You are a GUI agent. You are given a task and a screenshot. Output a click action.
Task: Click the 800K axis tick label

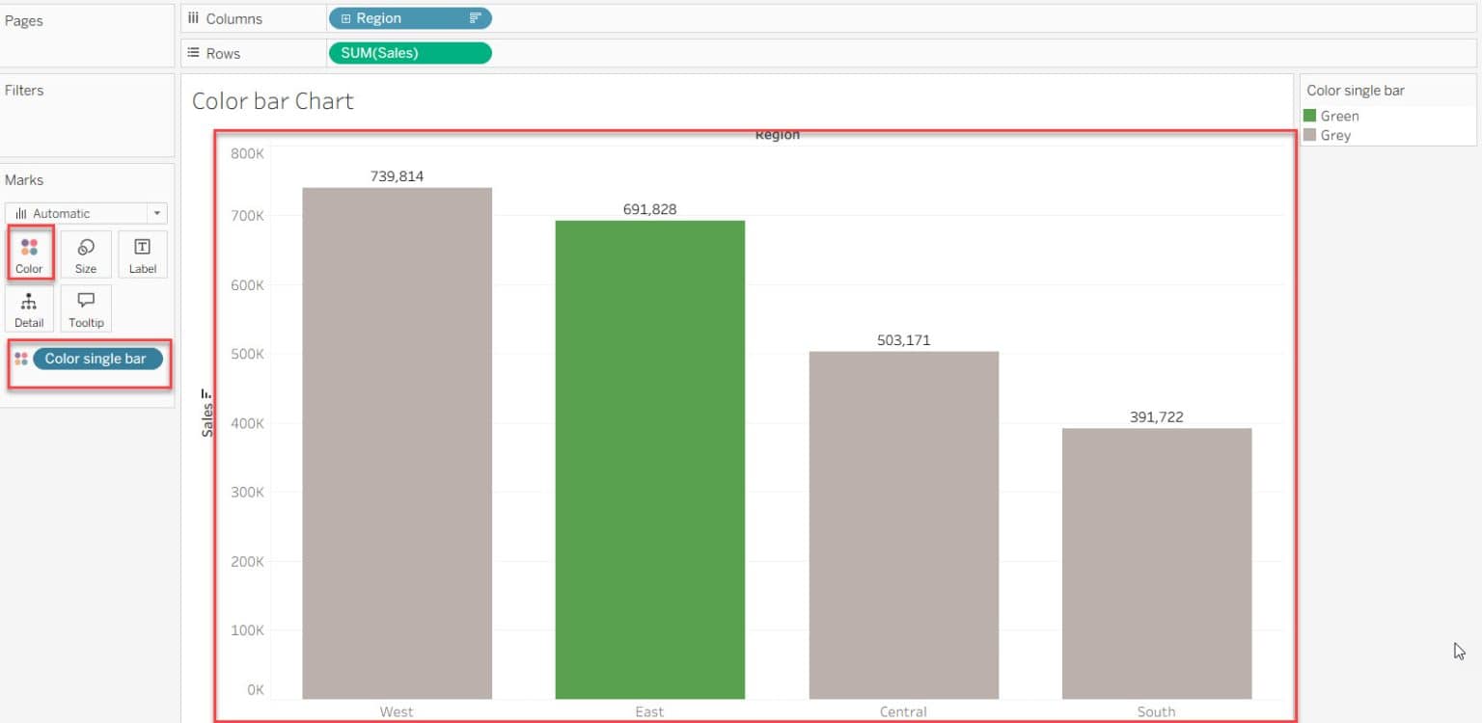(248, 152)
